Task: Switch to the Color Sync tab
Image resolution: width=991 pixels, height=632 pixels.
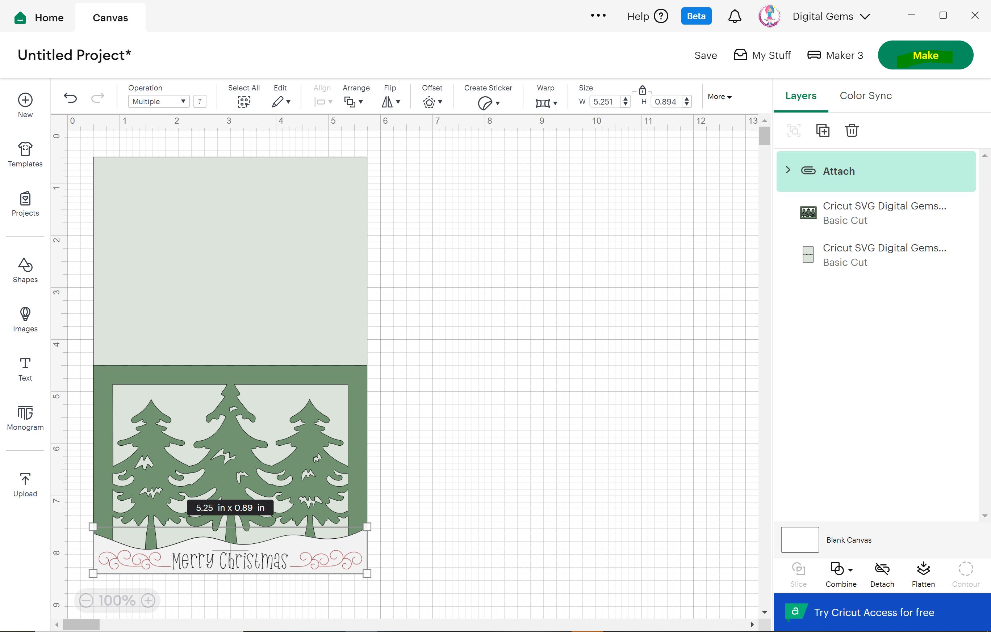Action: pyautogui.click(x=865, y=96)
